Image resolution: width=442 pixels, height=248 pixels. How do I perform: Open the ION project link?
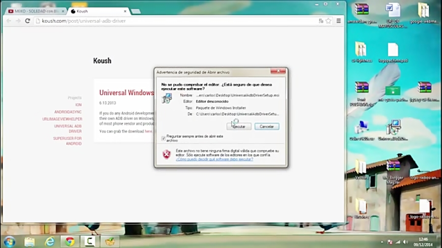point(79,105)
